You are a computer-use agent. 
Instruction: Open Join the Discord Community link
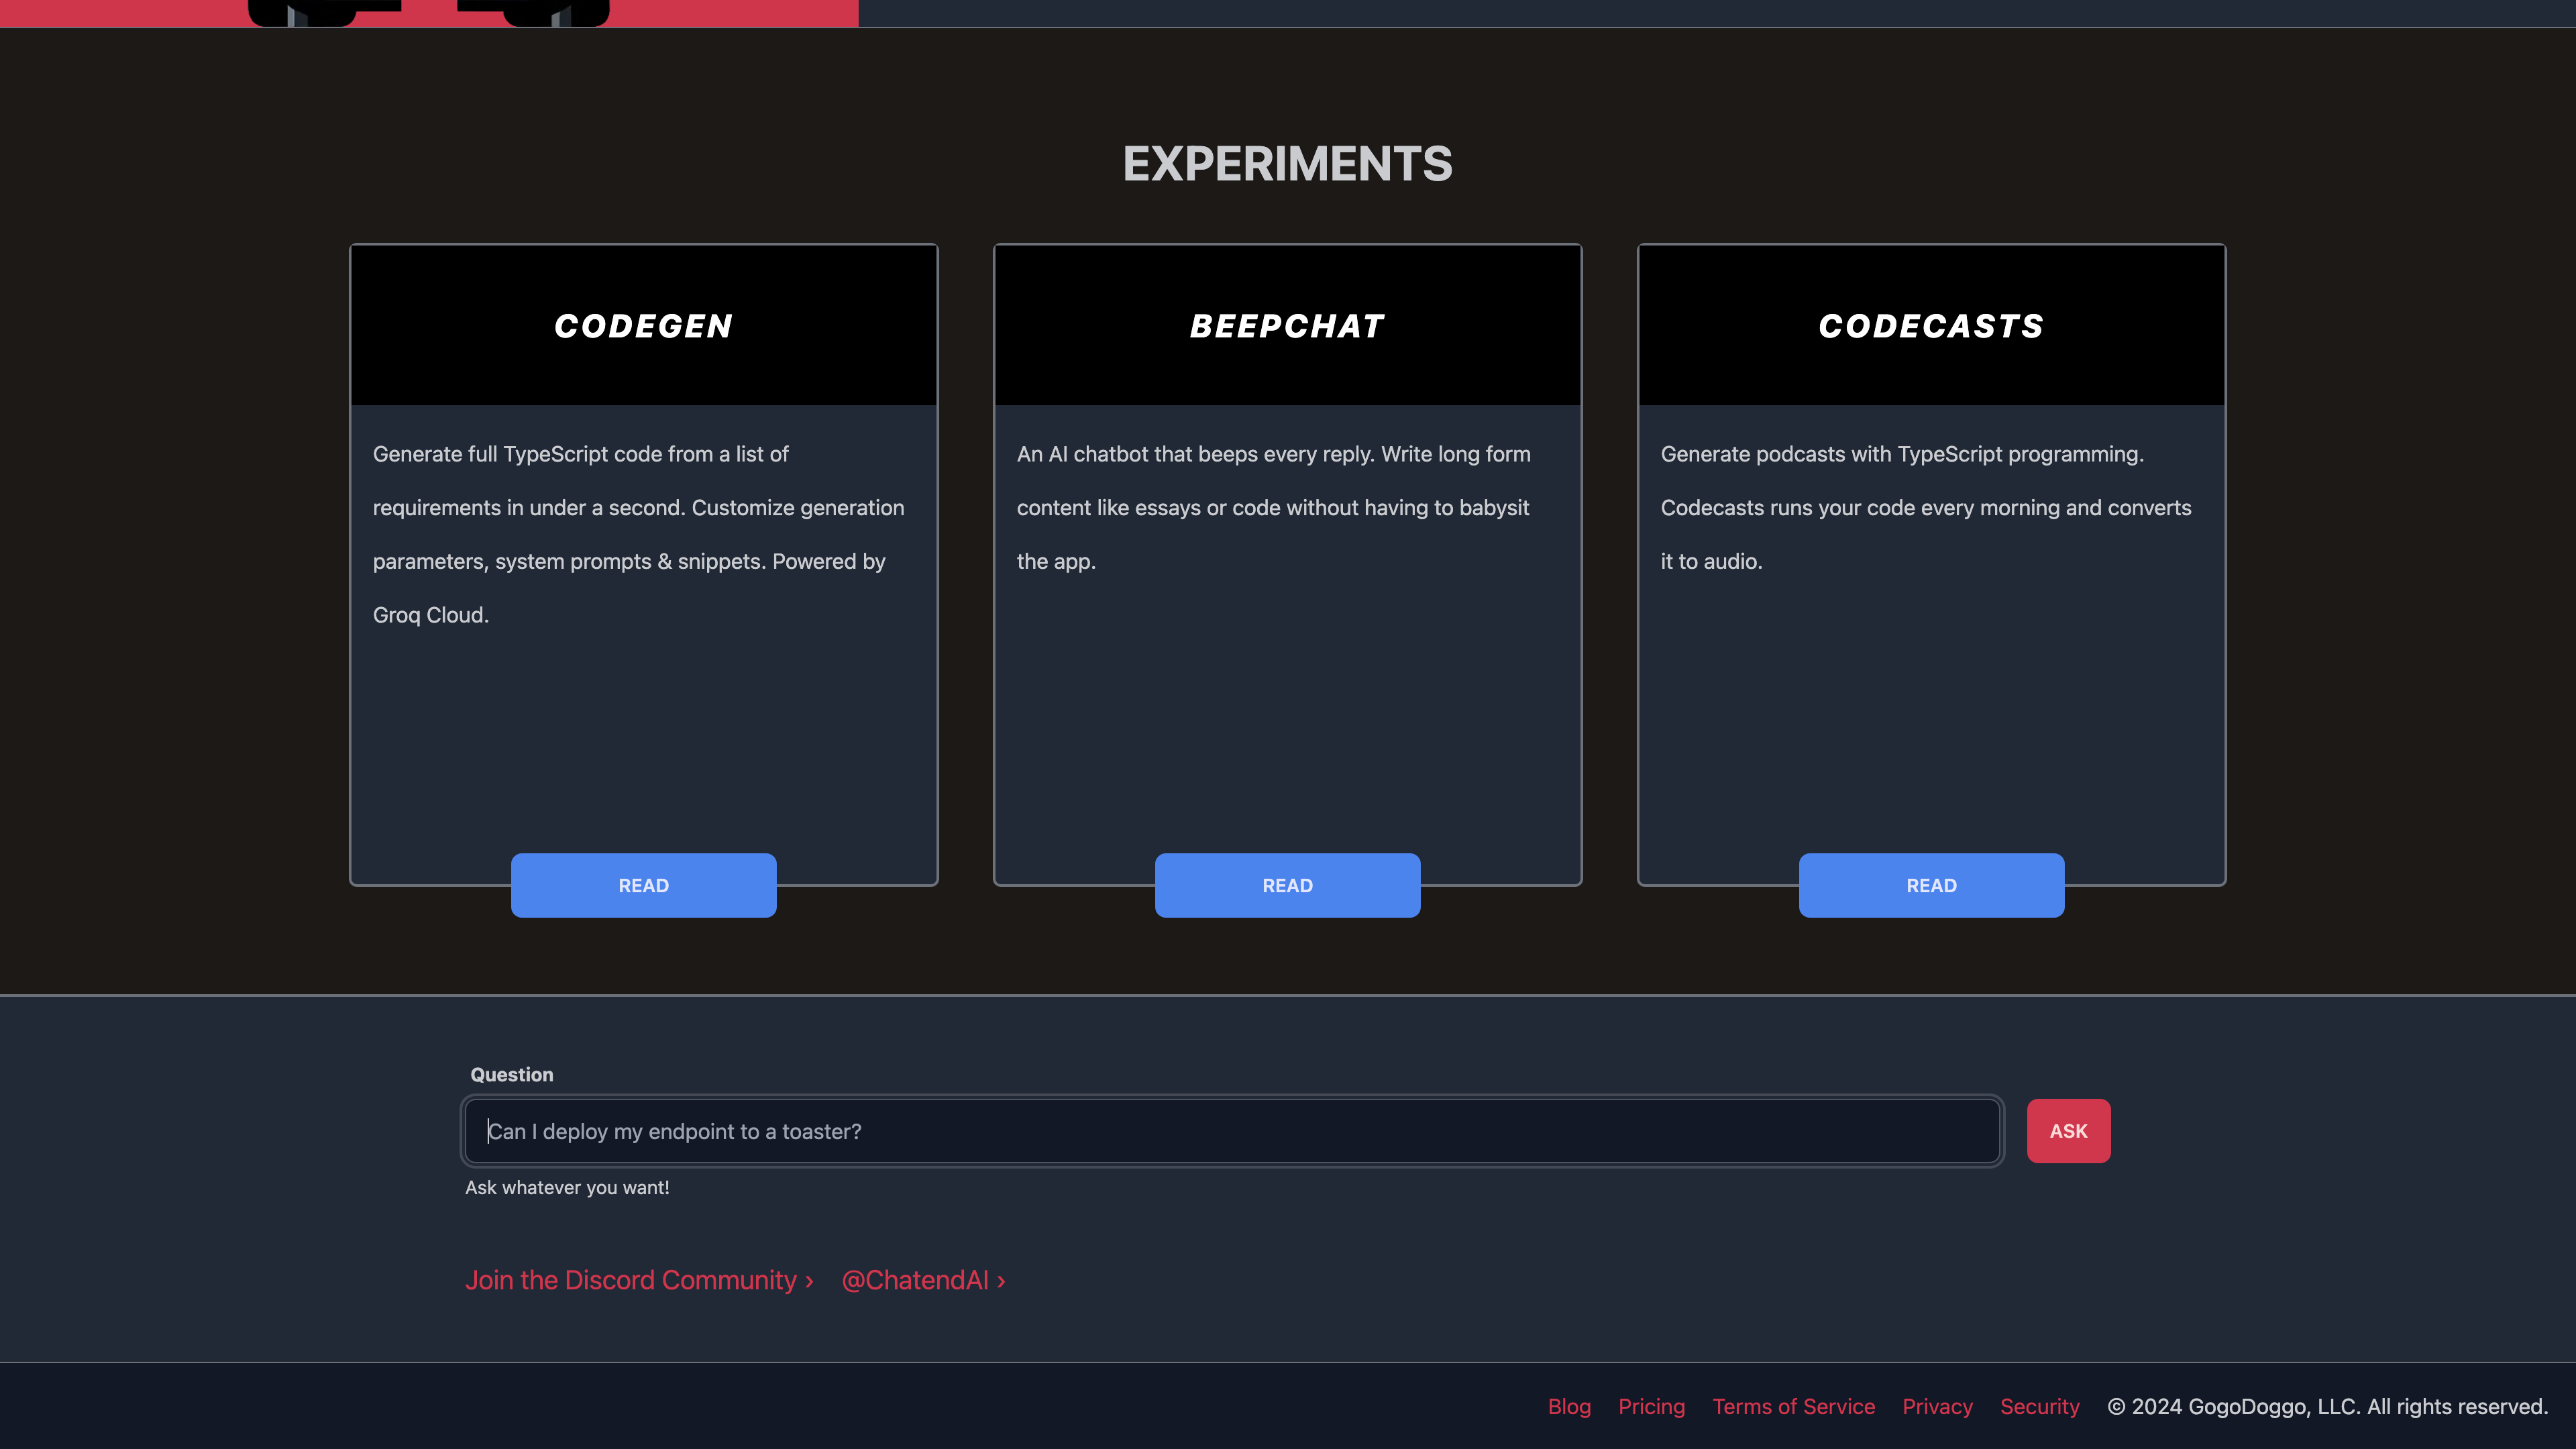tap(639, 1280)
